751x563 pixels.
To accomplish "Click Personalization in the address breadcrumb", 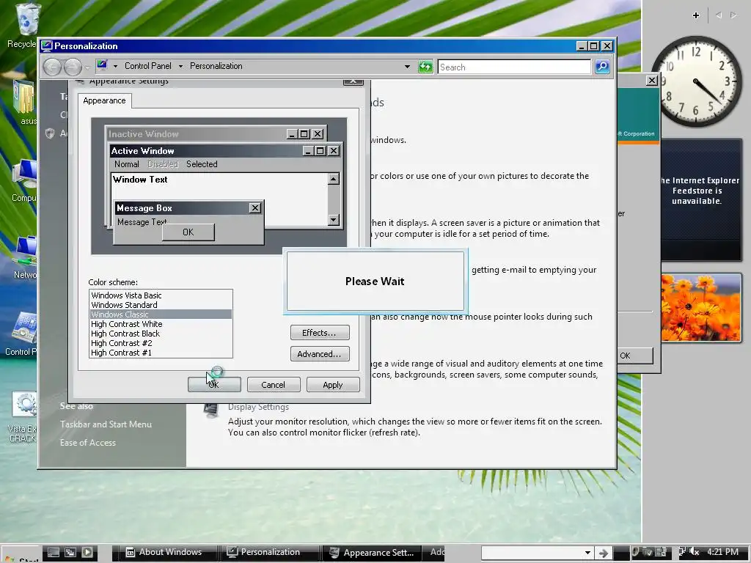I will [x=216, y=66].
